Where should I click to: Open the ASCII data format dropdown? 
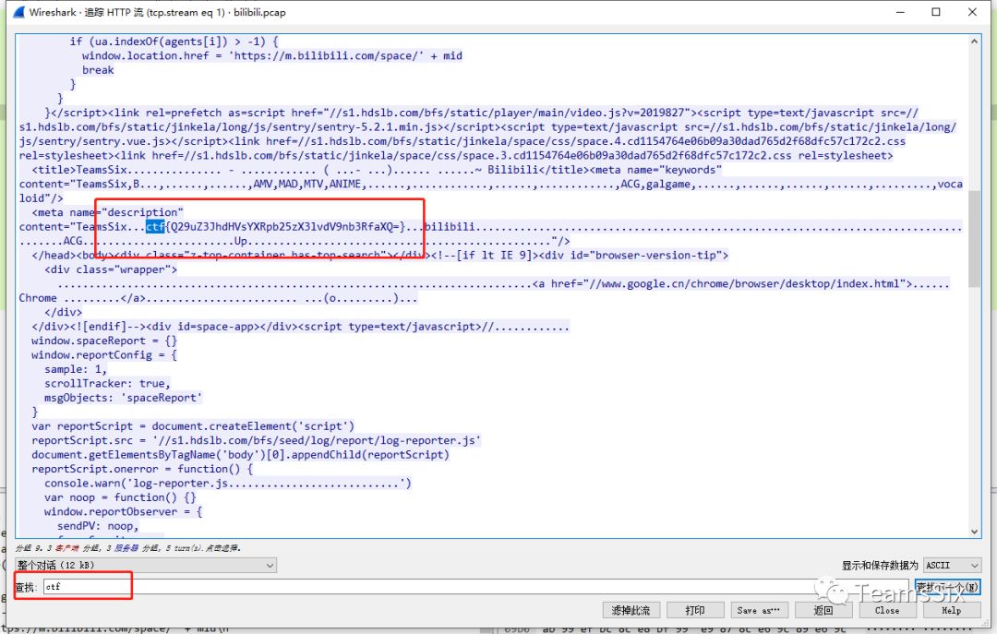(952, 566)
